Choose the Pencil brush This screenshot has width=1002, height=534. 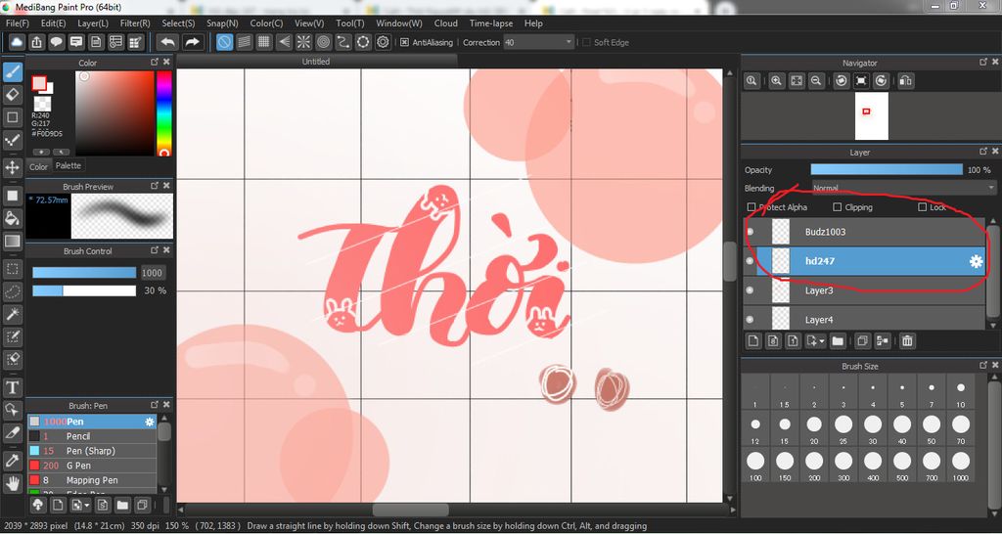[x=91, y=436]
